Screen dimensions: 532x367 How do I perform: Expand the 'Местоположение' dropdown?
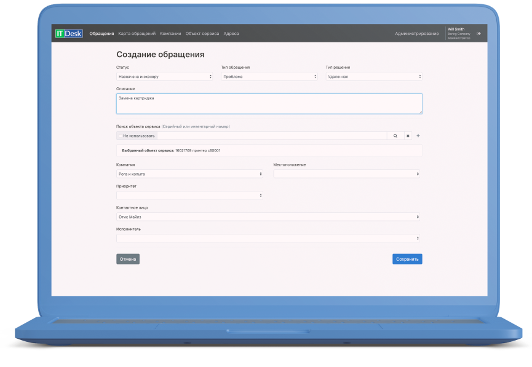[347, 174]
